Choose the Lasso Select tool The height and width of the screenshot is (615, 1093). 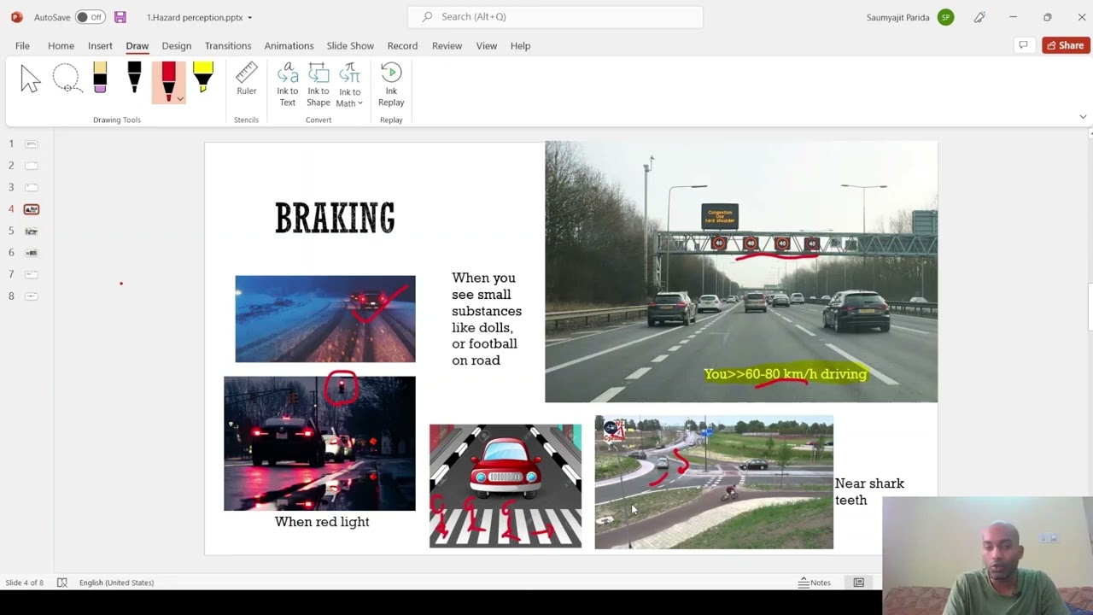click(x=67, y=79)
